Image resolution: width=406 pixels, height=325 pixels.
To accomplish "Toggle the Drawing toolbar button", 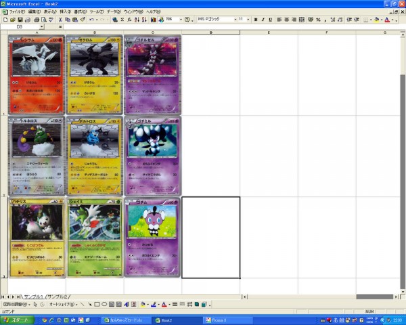I will (x=161, y=20).
